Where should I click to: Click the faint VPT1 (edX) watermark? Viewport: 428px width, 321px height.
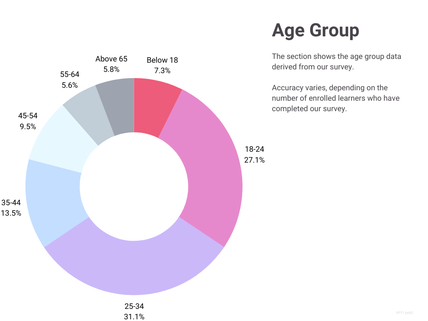pos(405,313)
